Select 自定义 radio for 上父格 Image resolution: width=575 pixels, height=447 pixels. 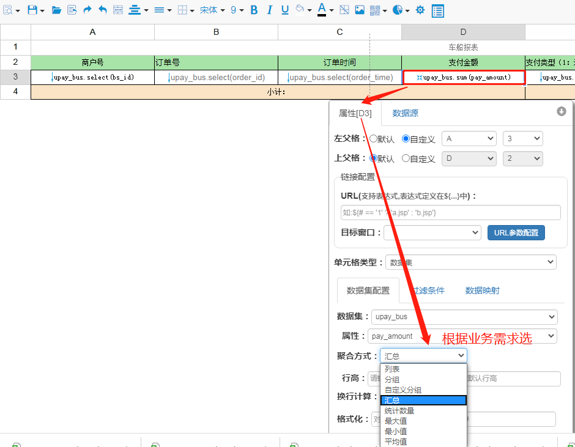[x=406, y=158]
